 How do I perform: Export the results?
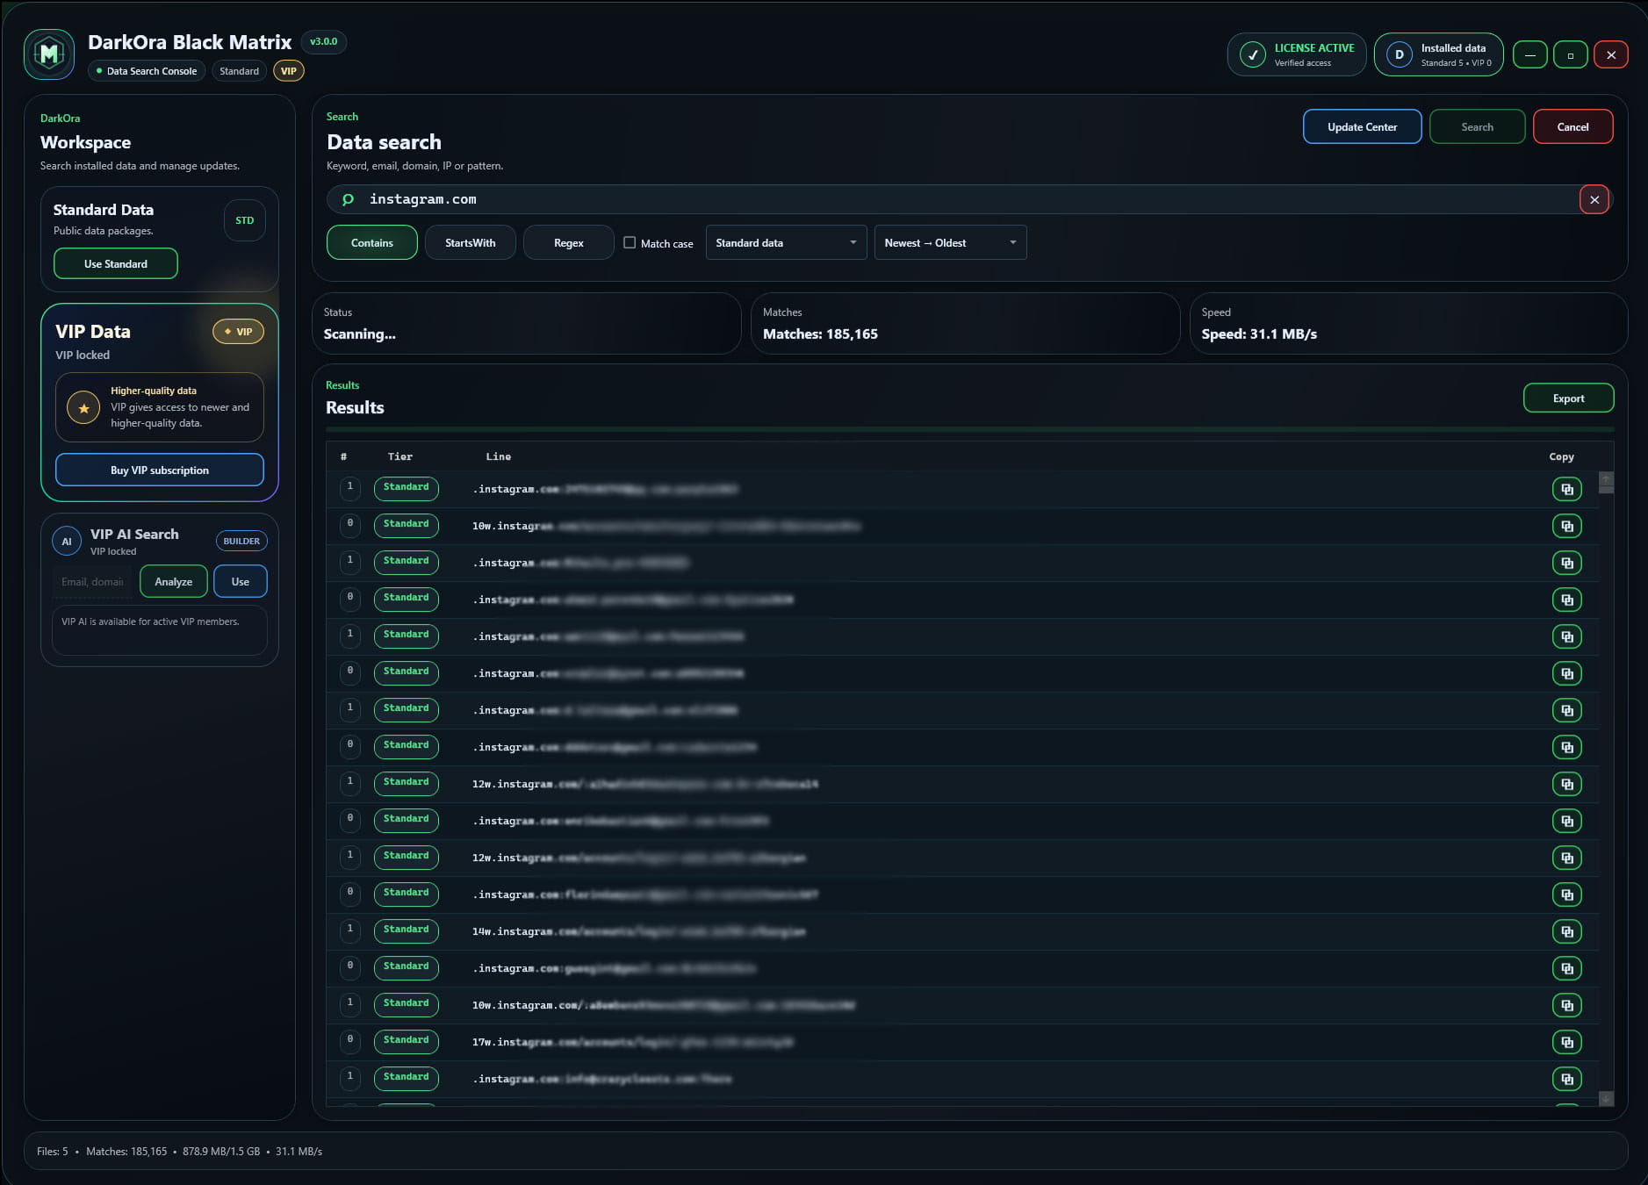1568,398
